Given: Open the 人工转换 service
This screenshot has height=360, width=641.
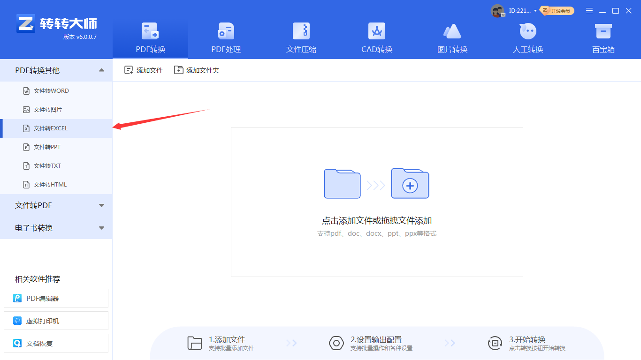Looking at the screenshot, I should tap(527, 37).
